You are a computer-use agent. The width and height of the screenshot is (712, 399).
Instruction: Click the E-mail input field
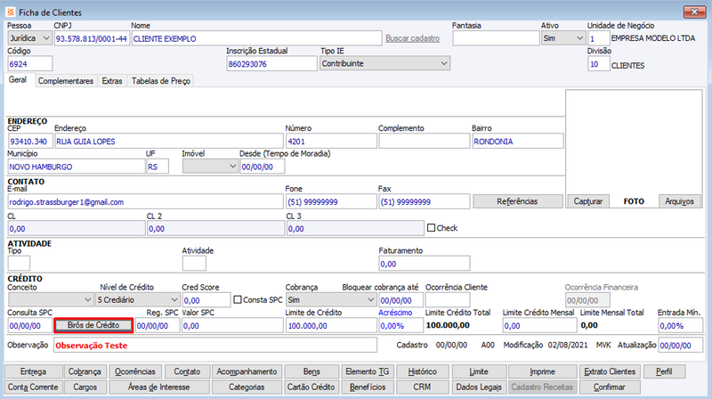tap(145, 202)
